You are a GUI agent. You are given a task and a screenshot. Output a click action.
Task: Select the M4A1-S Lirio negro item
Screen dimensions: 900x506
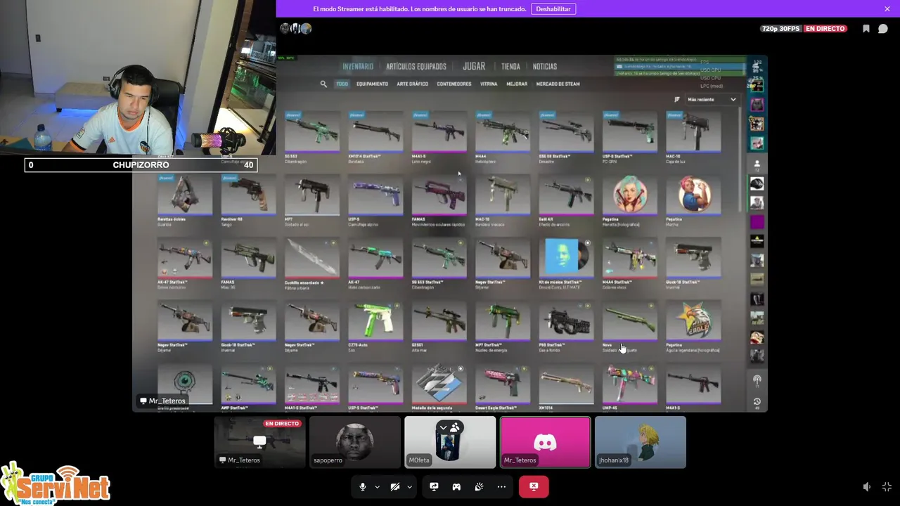click(x=439, y=136)
